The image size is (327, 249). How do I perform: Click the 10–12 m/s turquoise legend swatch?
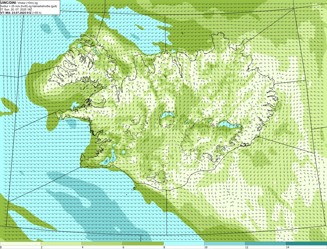[x=225, y=243]
